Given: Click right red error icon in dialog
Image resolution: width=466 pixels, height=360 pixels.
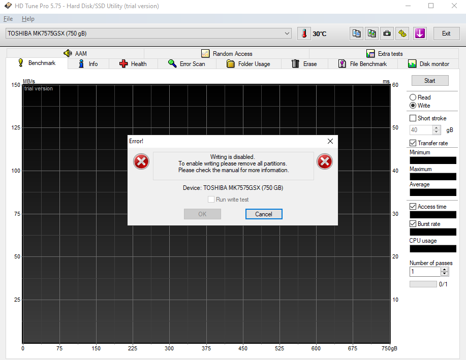Looking at the screenshot, I should click(x=325, y=161).
